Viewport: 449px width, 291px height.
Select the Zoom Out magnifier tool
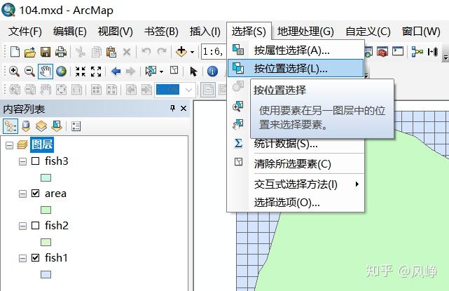[29, 72]
